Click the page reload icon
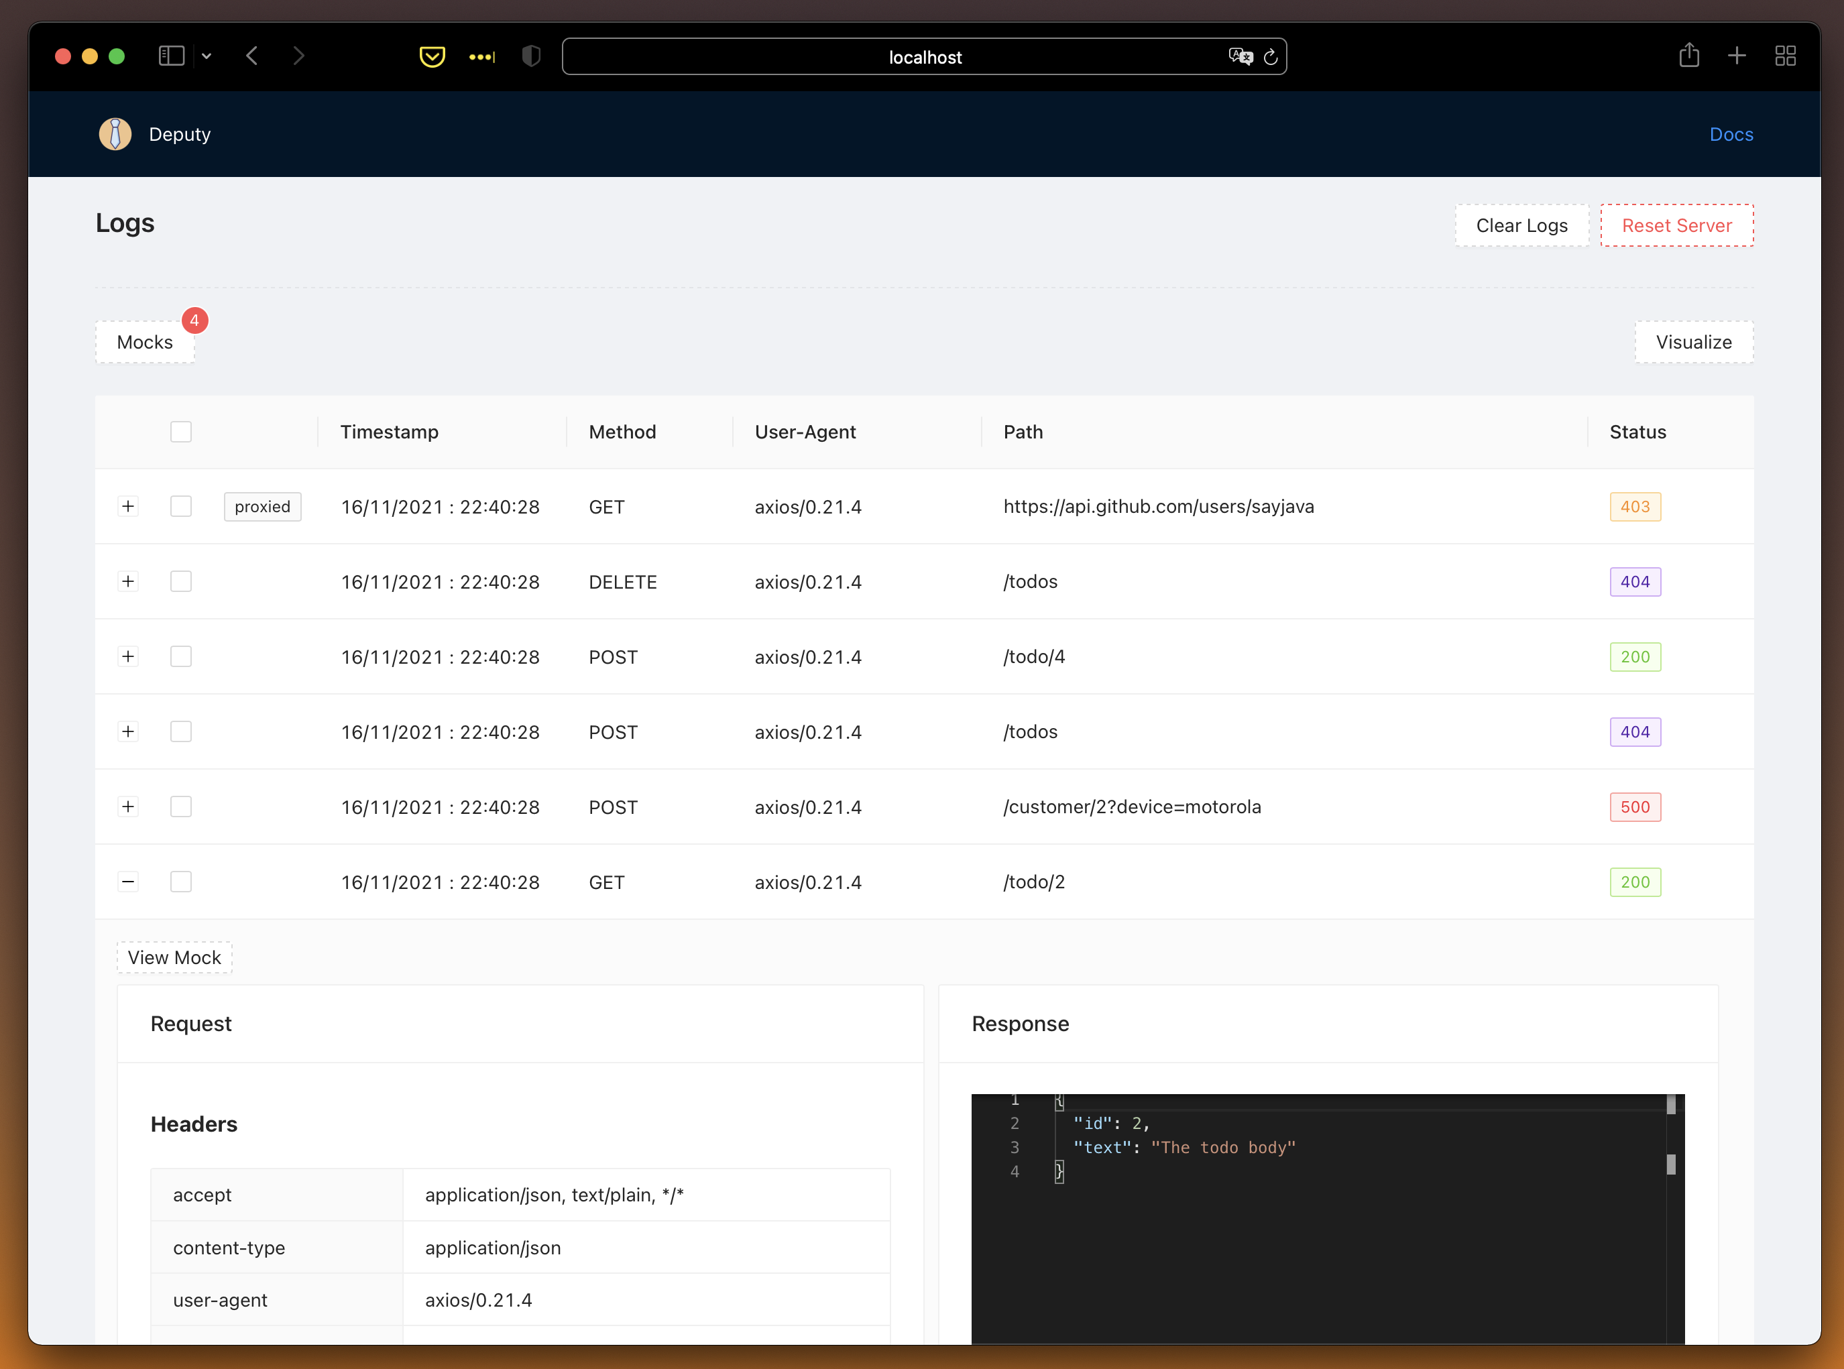Image resolution: width=1844 pixels, height=1369 pixels. click(1271, 56)
